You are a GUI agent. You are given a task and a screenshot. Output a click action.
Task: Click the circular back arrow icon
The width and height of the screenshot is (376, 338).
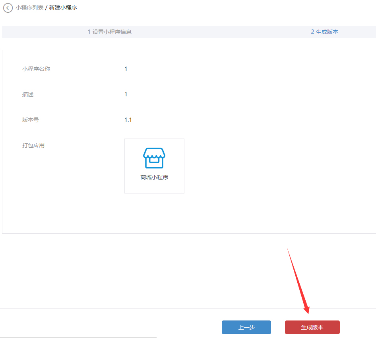coord(8,8)
